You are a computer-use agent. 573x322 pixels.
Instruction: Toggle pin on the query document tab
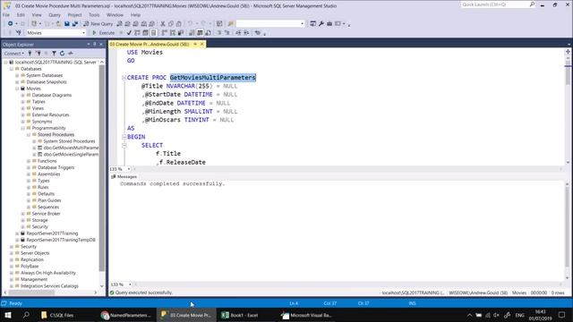[195, 44]
